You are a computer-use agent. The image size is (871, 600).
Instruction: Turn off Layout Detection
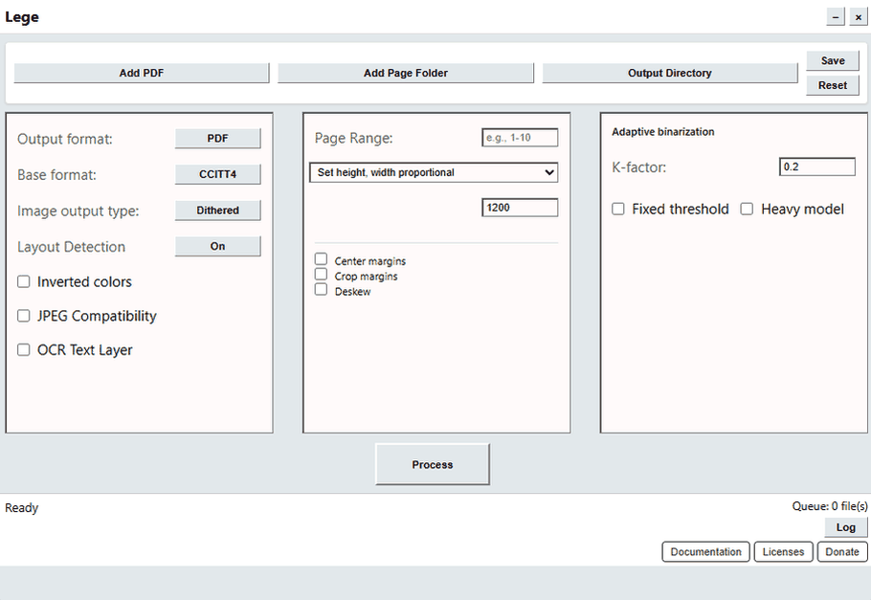coord(217,247)
